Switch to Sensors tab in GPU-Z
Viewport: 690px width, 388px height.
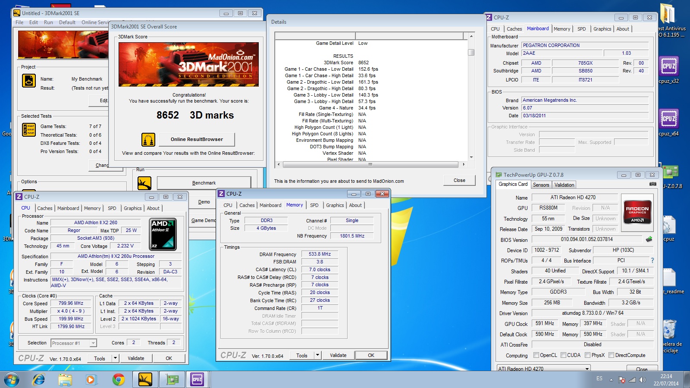541,185
